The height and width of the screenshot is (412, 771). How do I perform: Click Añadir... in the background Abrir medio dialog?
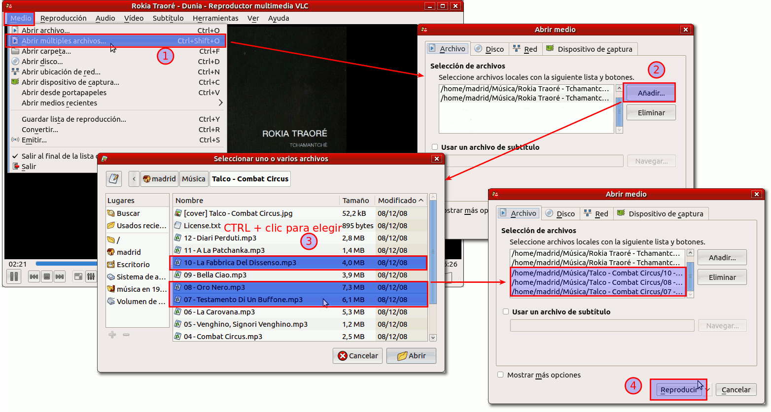click(x=651, y=93)
